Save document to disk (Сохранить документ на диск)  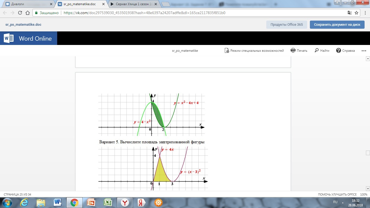click(x=337, y=24)
